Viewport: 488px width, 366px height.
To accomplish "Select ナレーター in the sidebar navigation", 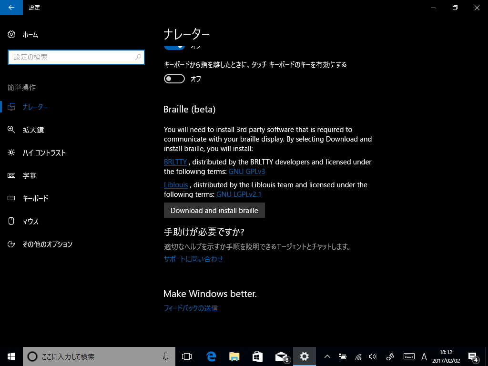I will pyautogui.click(x=36, y=107).
